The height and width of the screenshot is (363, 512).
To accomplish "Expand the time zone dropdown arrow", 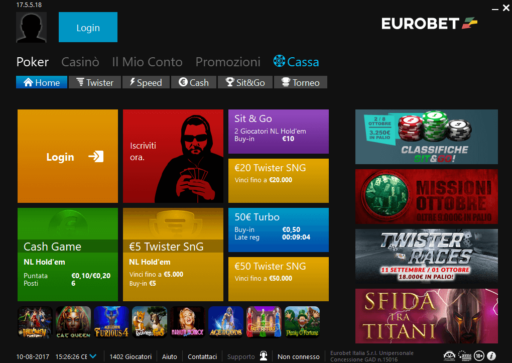I will [x=93, y=356].
